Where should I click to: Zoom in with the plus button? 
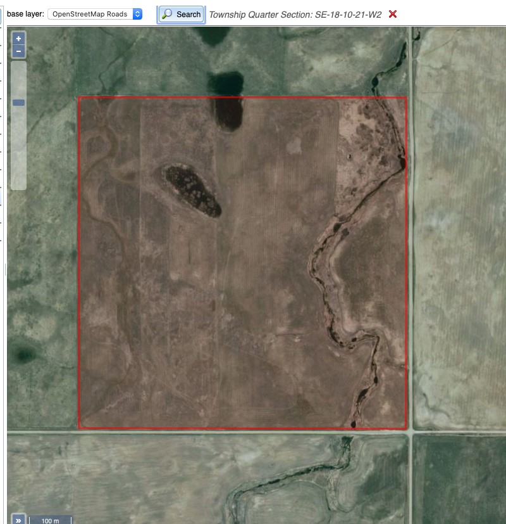pos(19,39)
